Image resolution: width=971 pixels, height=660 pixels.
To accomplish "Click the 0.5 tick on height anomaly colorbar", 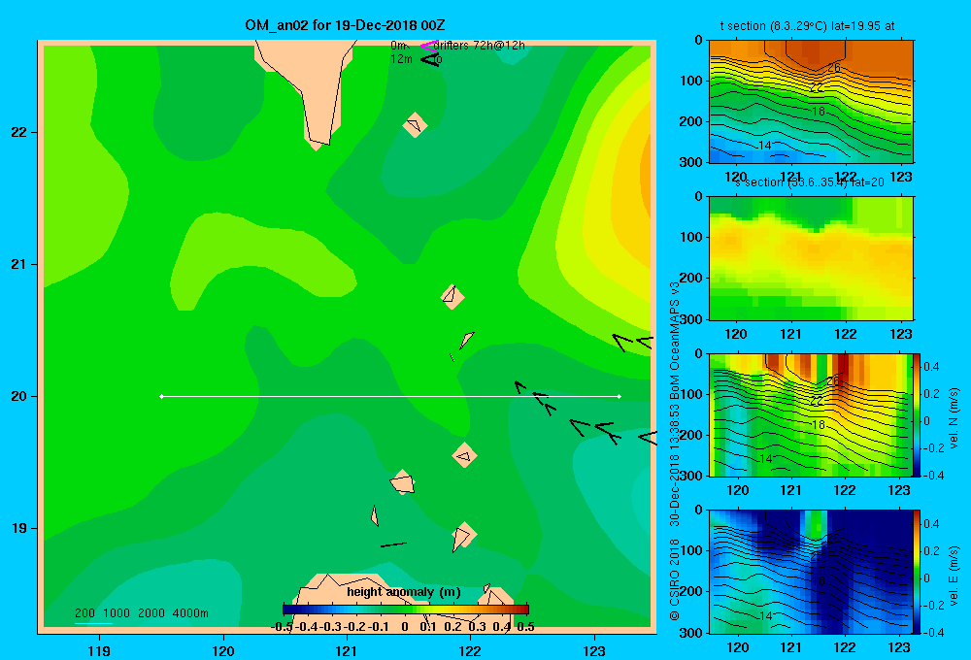I will click(x=525, y=627).
